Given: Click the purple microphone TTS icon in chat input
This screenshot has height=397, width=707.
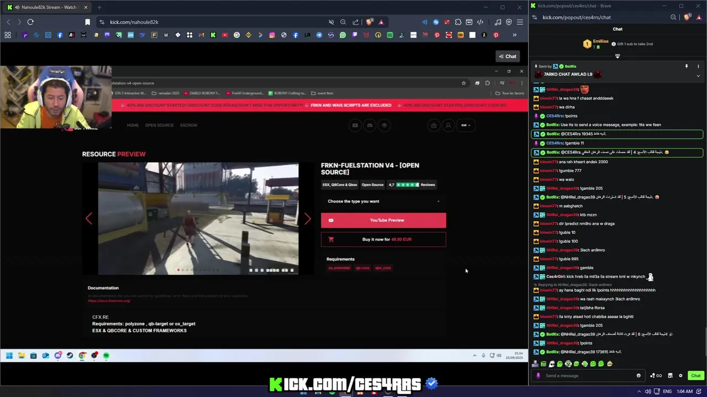Looking at the screenshot, I should [x=538, y=375].
